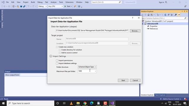This screenshot has width=189, height=106.
Task: Collapse the AdventureDB project node
Action: [x=142, y=24]
